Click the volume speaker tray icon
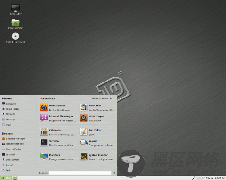 pos(199,178)
